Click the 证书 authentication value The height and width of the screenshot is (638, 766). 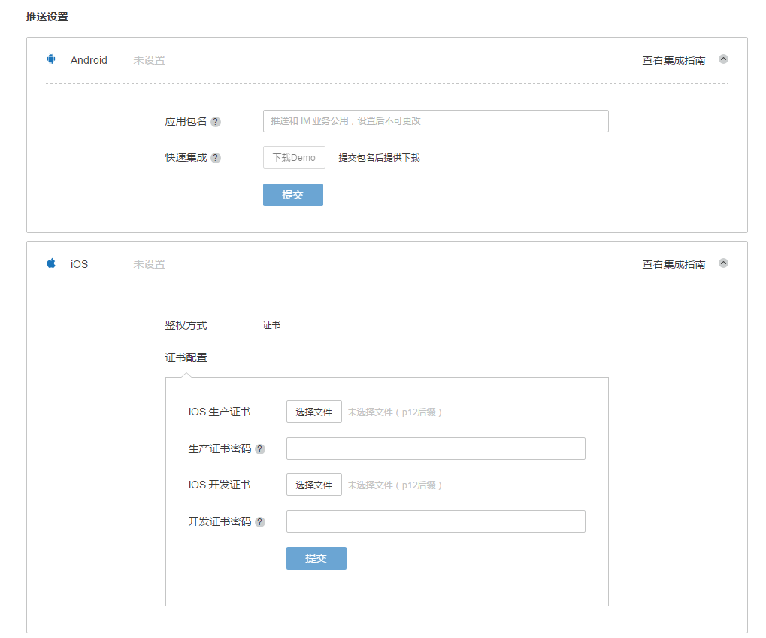coord(271,324)
